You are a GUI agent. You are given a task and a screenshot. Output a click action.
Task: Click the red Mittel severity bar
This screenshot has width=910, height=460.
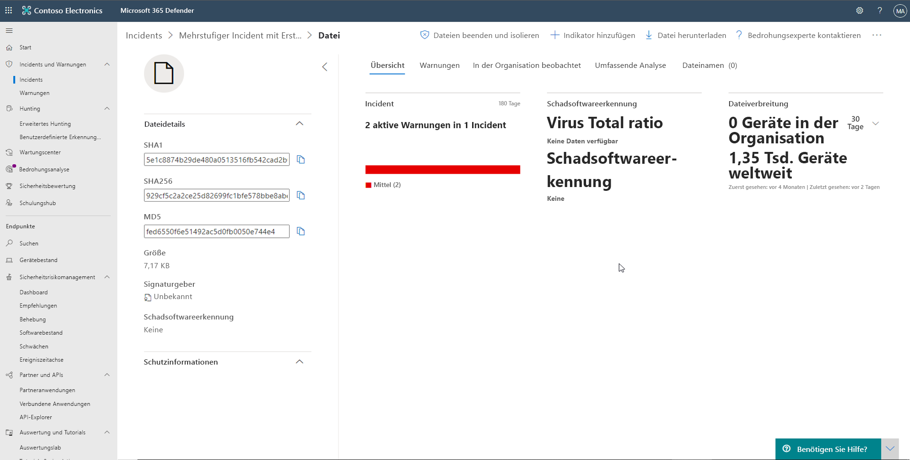[x=443, y=169]
